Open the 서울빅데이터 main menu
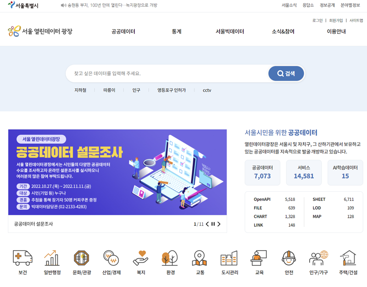 pos(230,31)
